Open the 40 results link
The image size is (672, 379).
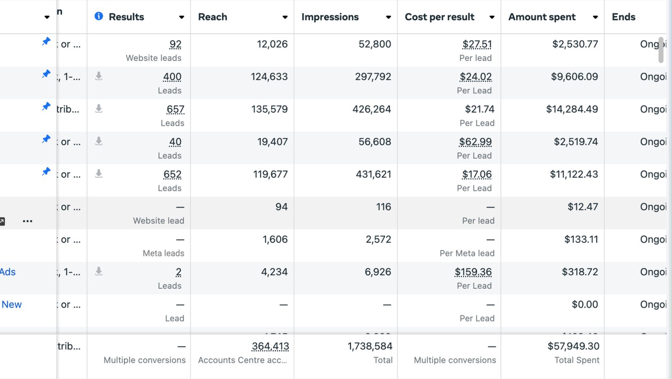175,142
